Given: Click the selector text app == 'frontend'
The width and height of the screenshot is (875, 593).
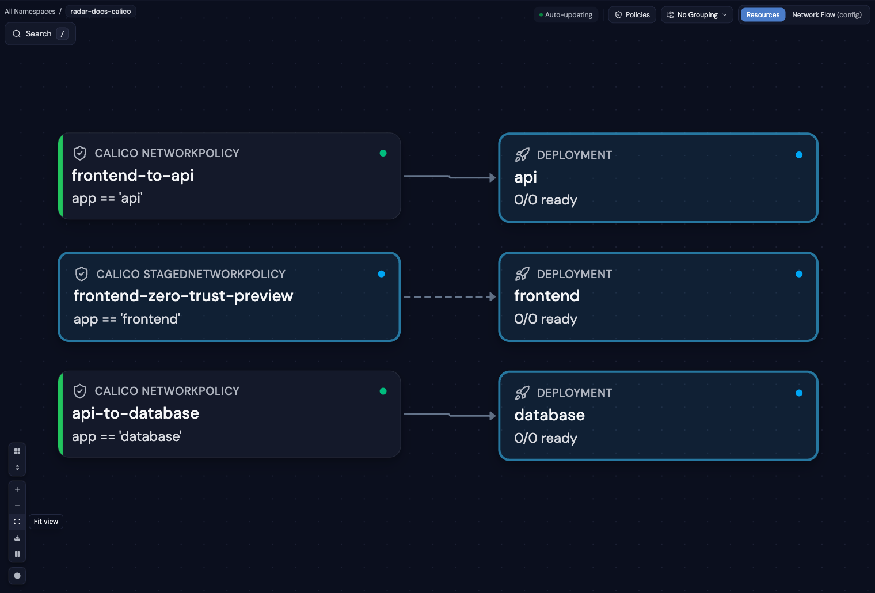Looking at the screenshot, I should pos(127,320).
